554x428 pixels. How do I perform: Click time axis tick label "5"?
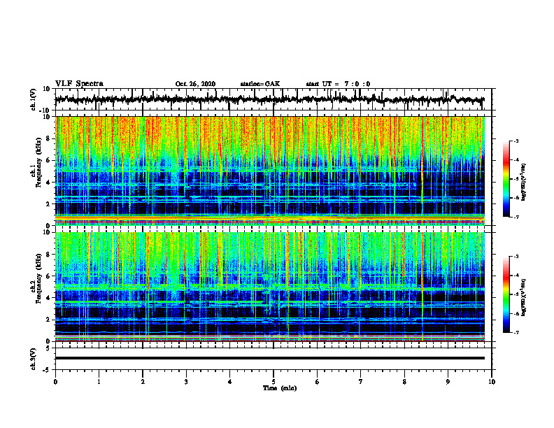274,382
